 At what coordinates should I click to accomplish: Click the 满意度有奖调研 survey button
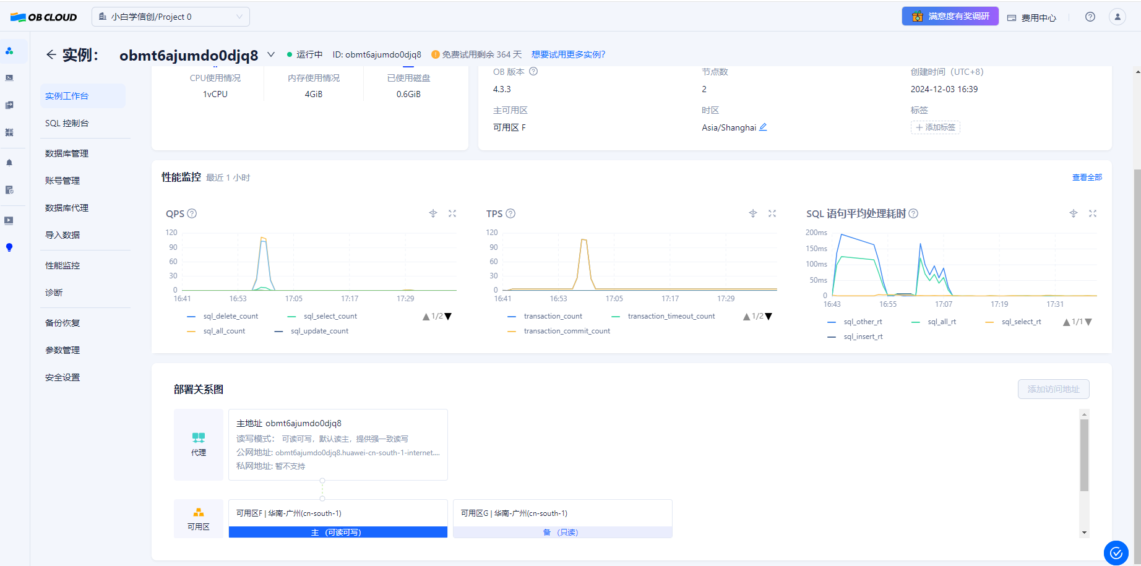pyautogui.click(x=950, y=16)
